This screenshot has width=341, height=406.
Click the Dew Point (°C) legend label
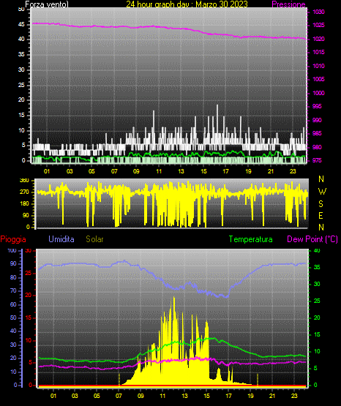(312, 239)
